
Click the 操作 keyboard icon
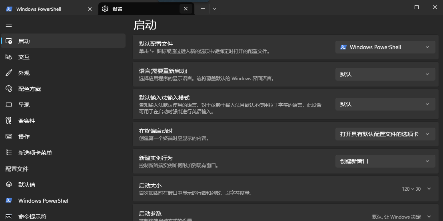click(x=9, y=137)
